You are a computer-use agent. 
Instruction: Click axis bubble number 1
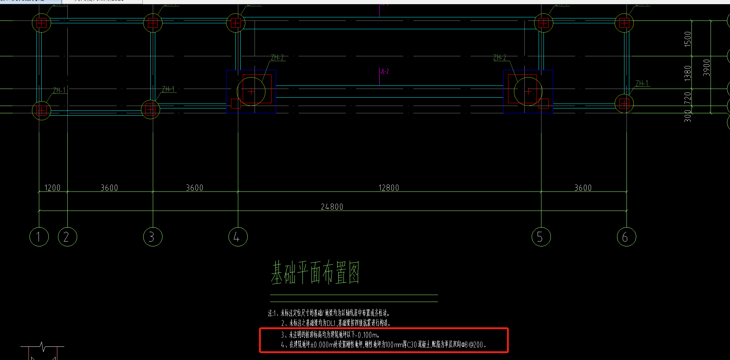pyautogui.click(x=39, y=237)
